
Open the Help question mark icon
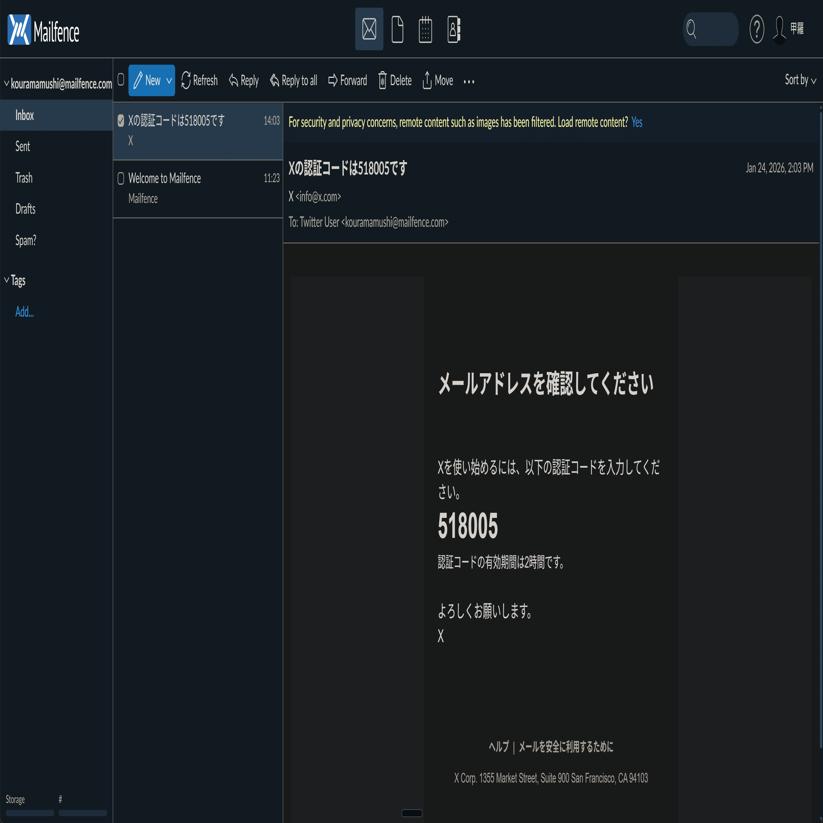757,29
